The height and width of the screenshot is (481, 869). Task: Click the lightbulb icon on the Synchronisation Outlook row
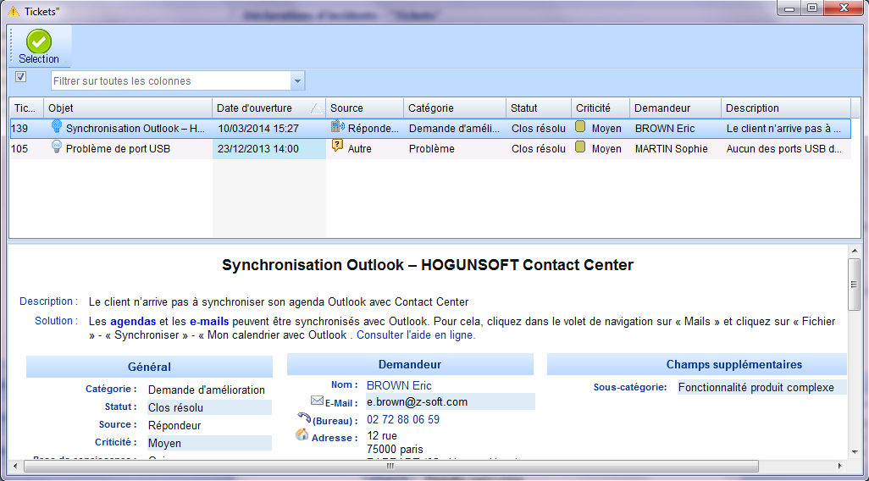pyautogui.click(x=56, y=126)
